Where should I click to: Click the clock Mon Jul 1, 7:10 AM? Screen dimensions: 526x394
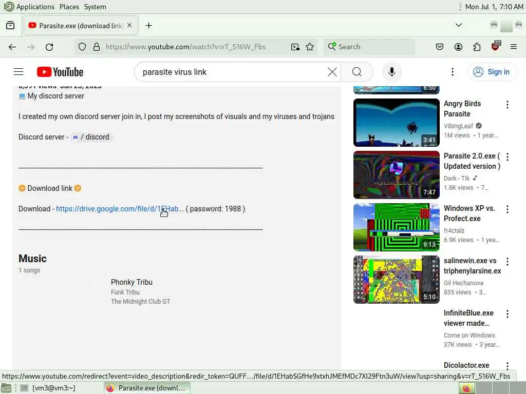[494, 7]
